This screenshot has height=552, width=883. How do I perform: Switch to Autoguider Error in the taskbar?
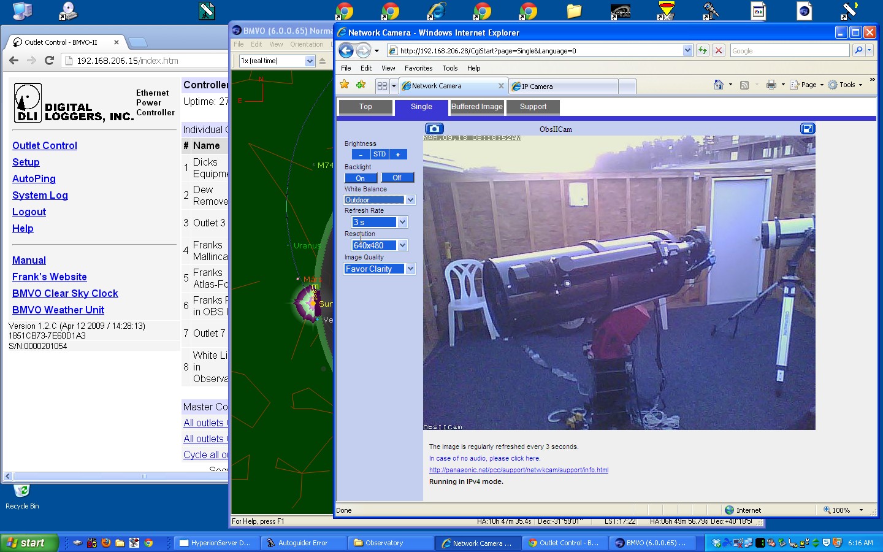click(x=303, y=543)
